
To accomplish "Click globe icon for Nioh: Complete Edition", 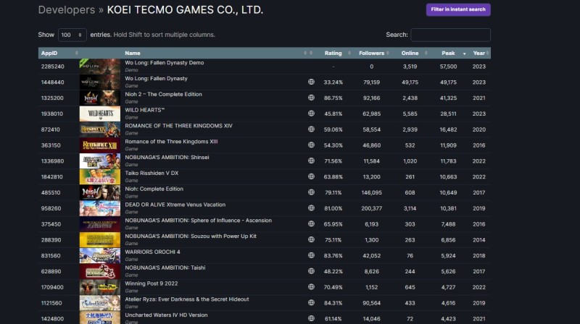I will [311, 192].
